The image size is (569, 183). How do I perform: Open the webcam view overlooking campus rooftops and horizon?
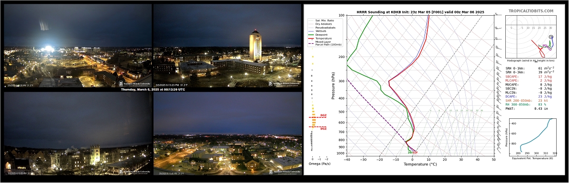pos(228,133)
